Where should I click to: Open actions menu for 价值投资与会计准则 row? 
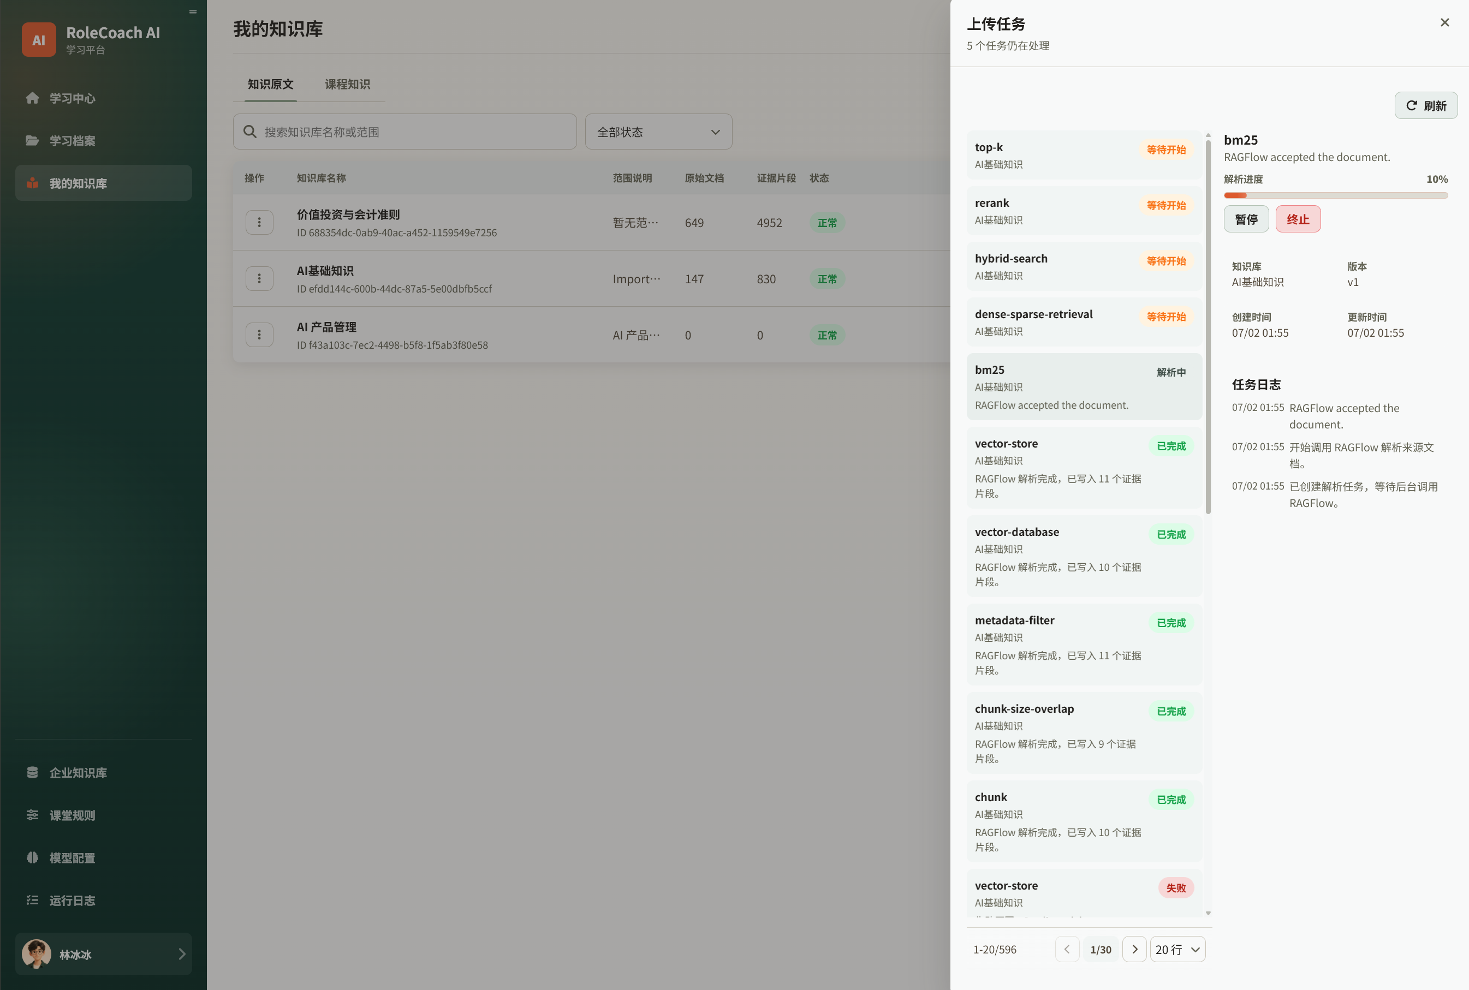pos(259,222)
